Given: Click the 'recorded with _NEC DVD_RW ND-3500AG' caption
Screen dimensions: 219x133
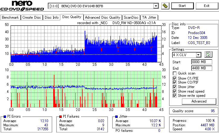Looking at the screenshot, I should tap(116, 23).
